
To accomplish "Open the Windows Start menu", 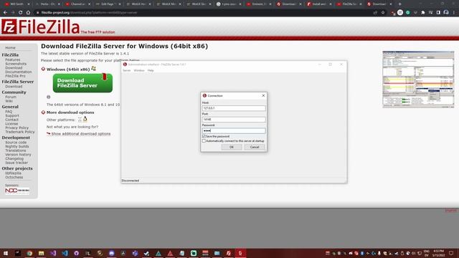I will 6,253.
